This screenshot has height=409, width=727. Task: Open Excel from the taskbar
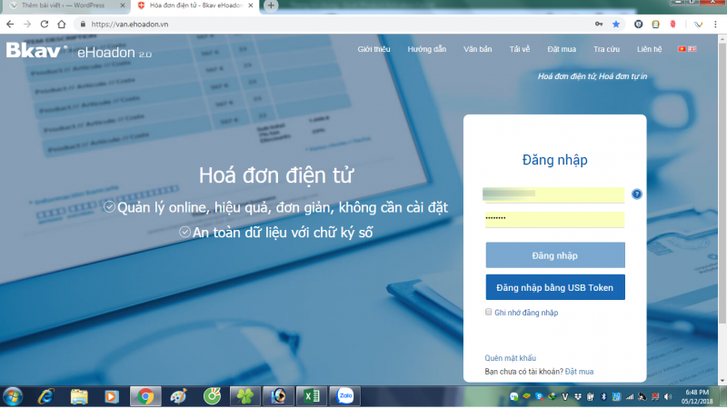click(x=311, y=396)
